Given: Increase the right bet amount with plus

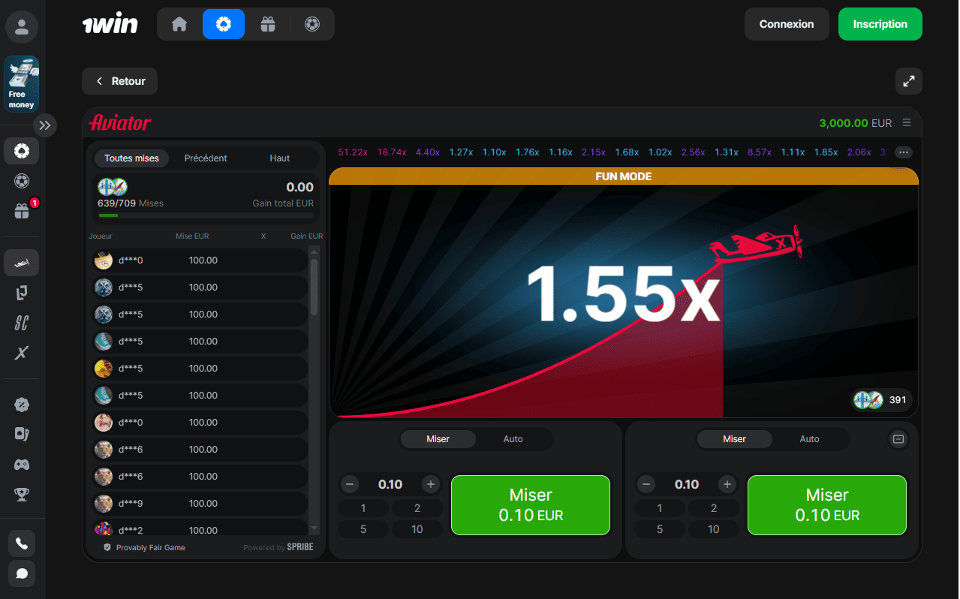Looking at the screenshot, I should pos(727,484).
